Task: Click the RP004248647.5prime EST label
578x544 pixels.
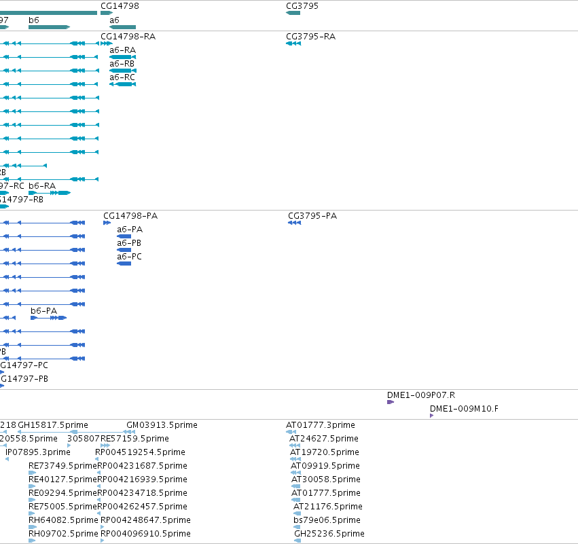Action: pos(145,521)
